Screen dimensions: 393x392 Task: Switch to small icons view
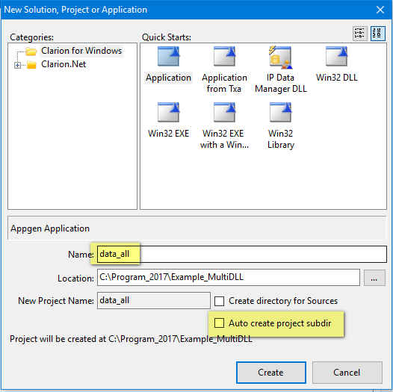coord(359,34)
